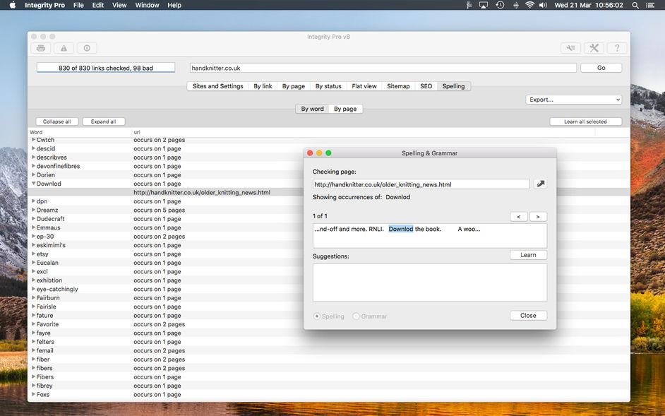Select the older_knitting_news.html URL row
The width and height of the screenshot is (665, 416).
pos(329,192)
